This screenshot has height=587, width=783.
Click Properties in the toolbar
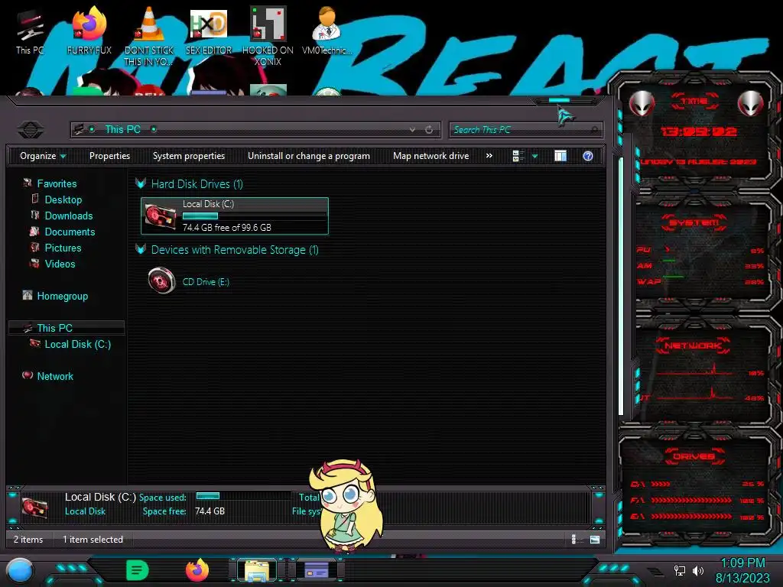point(109,156)
